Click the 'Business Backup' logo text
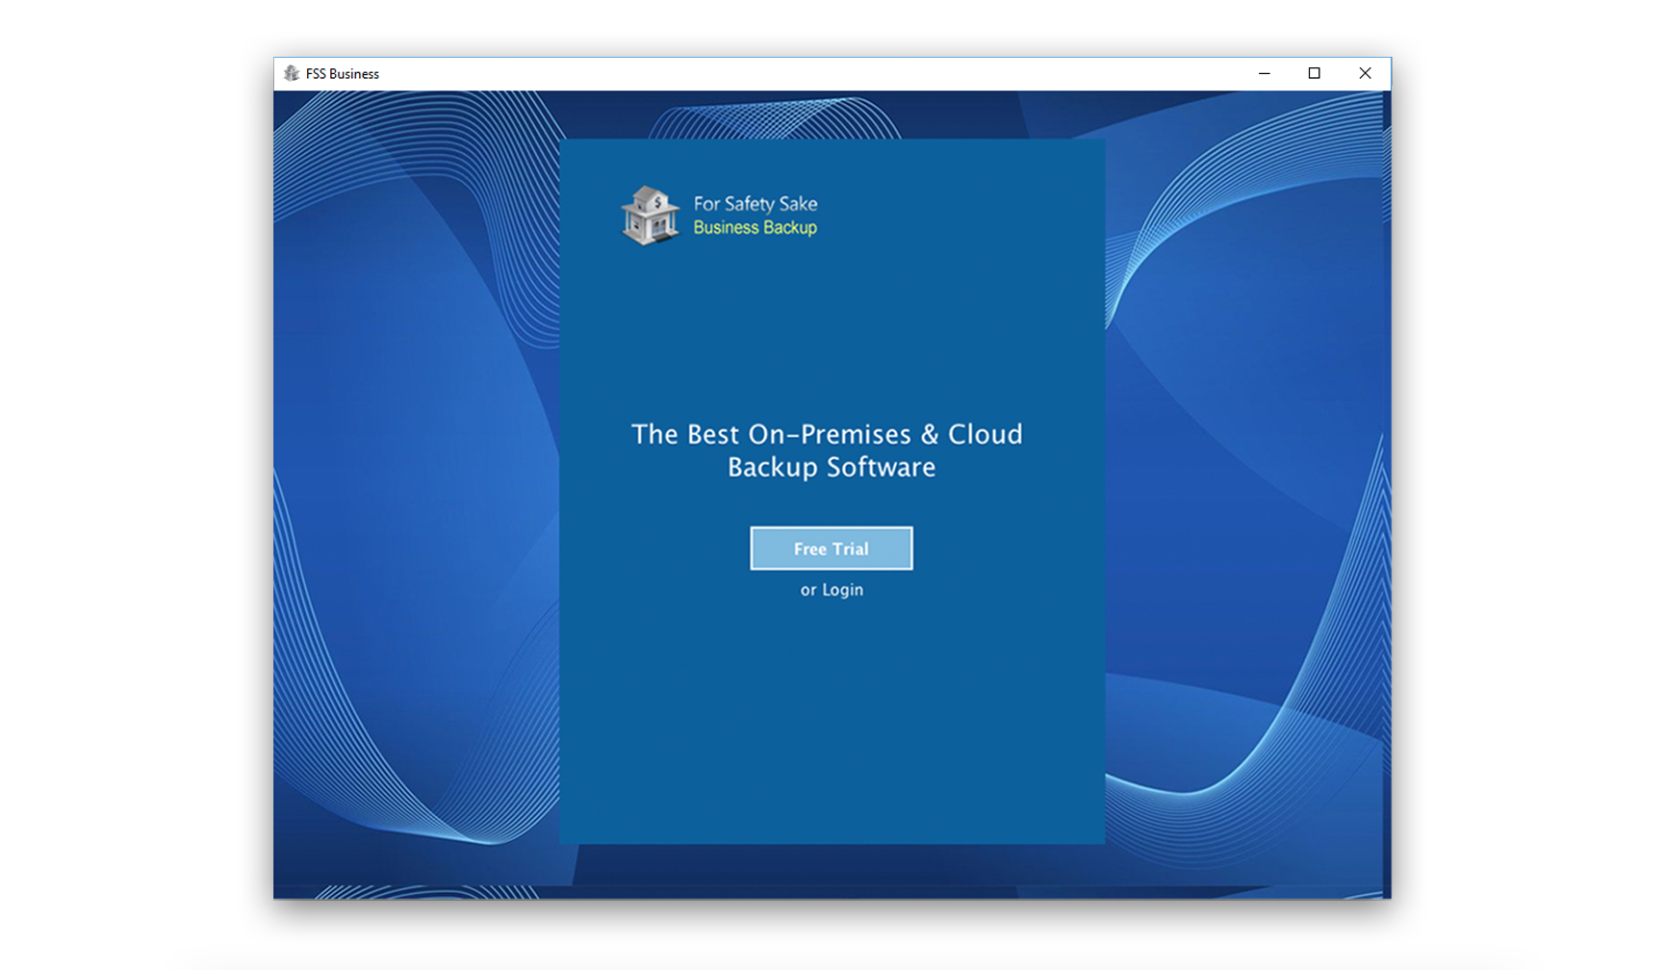Screen dimensions: 1663x970 click(755, 228)
